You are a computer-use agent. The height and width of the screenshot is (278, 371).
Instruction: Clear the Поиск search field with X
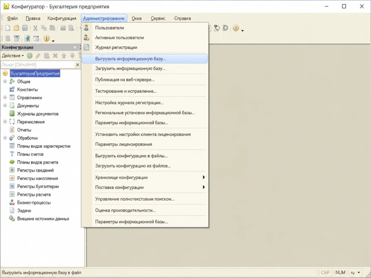[x=78, y=64]
